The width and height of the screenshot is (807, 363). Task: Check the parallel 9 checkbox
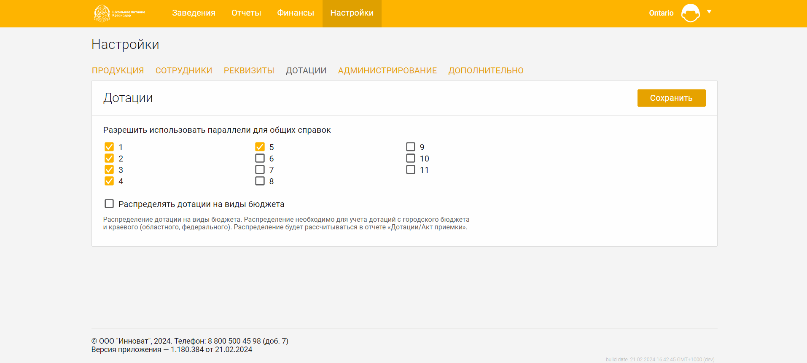click(410, 147)
